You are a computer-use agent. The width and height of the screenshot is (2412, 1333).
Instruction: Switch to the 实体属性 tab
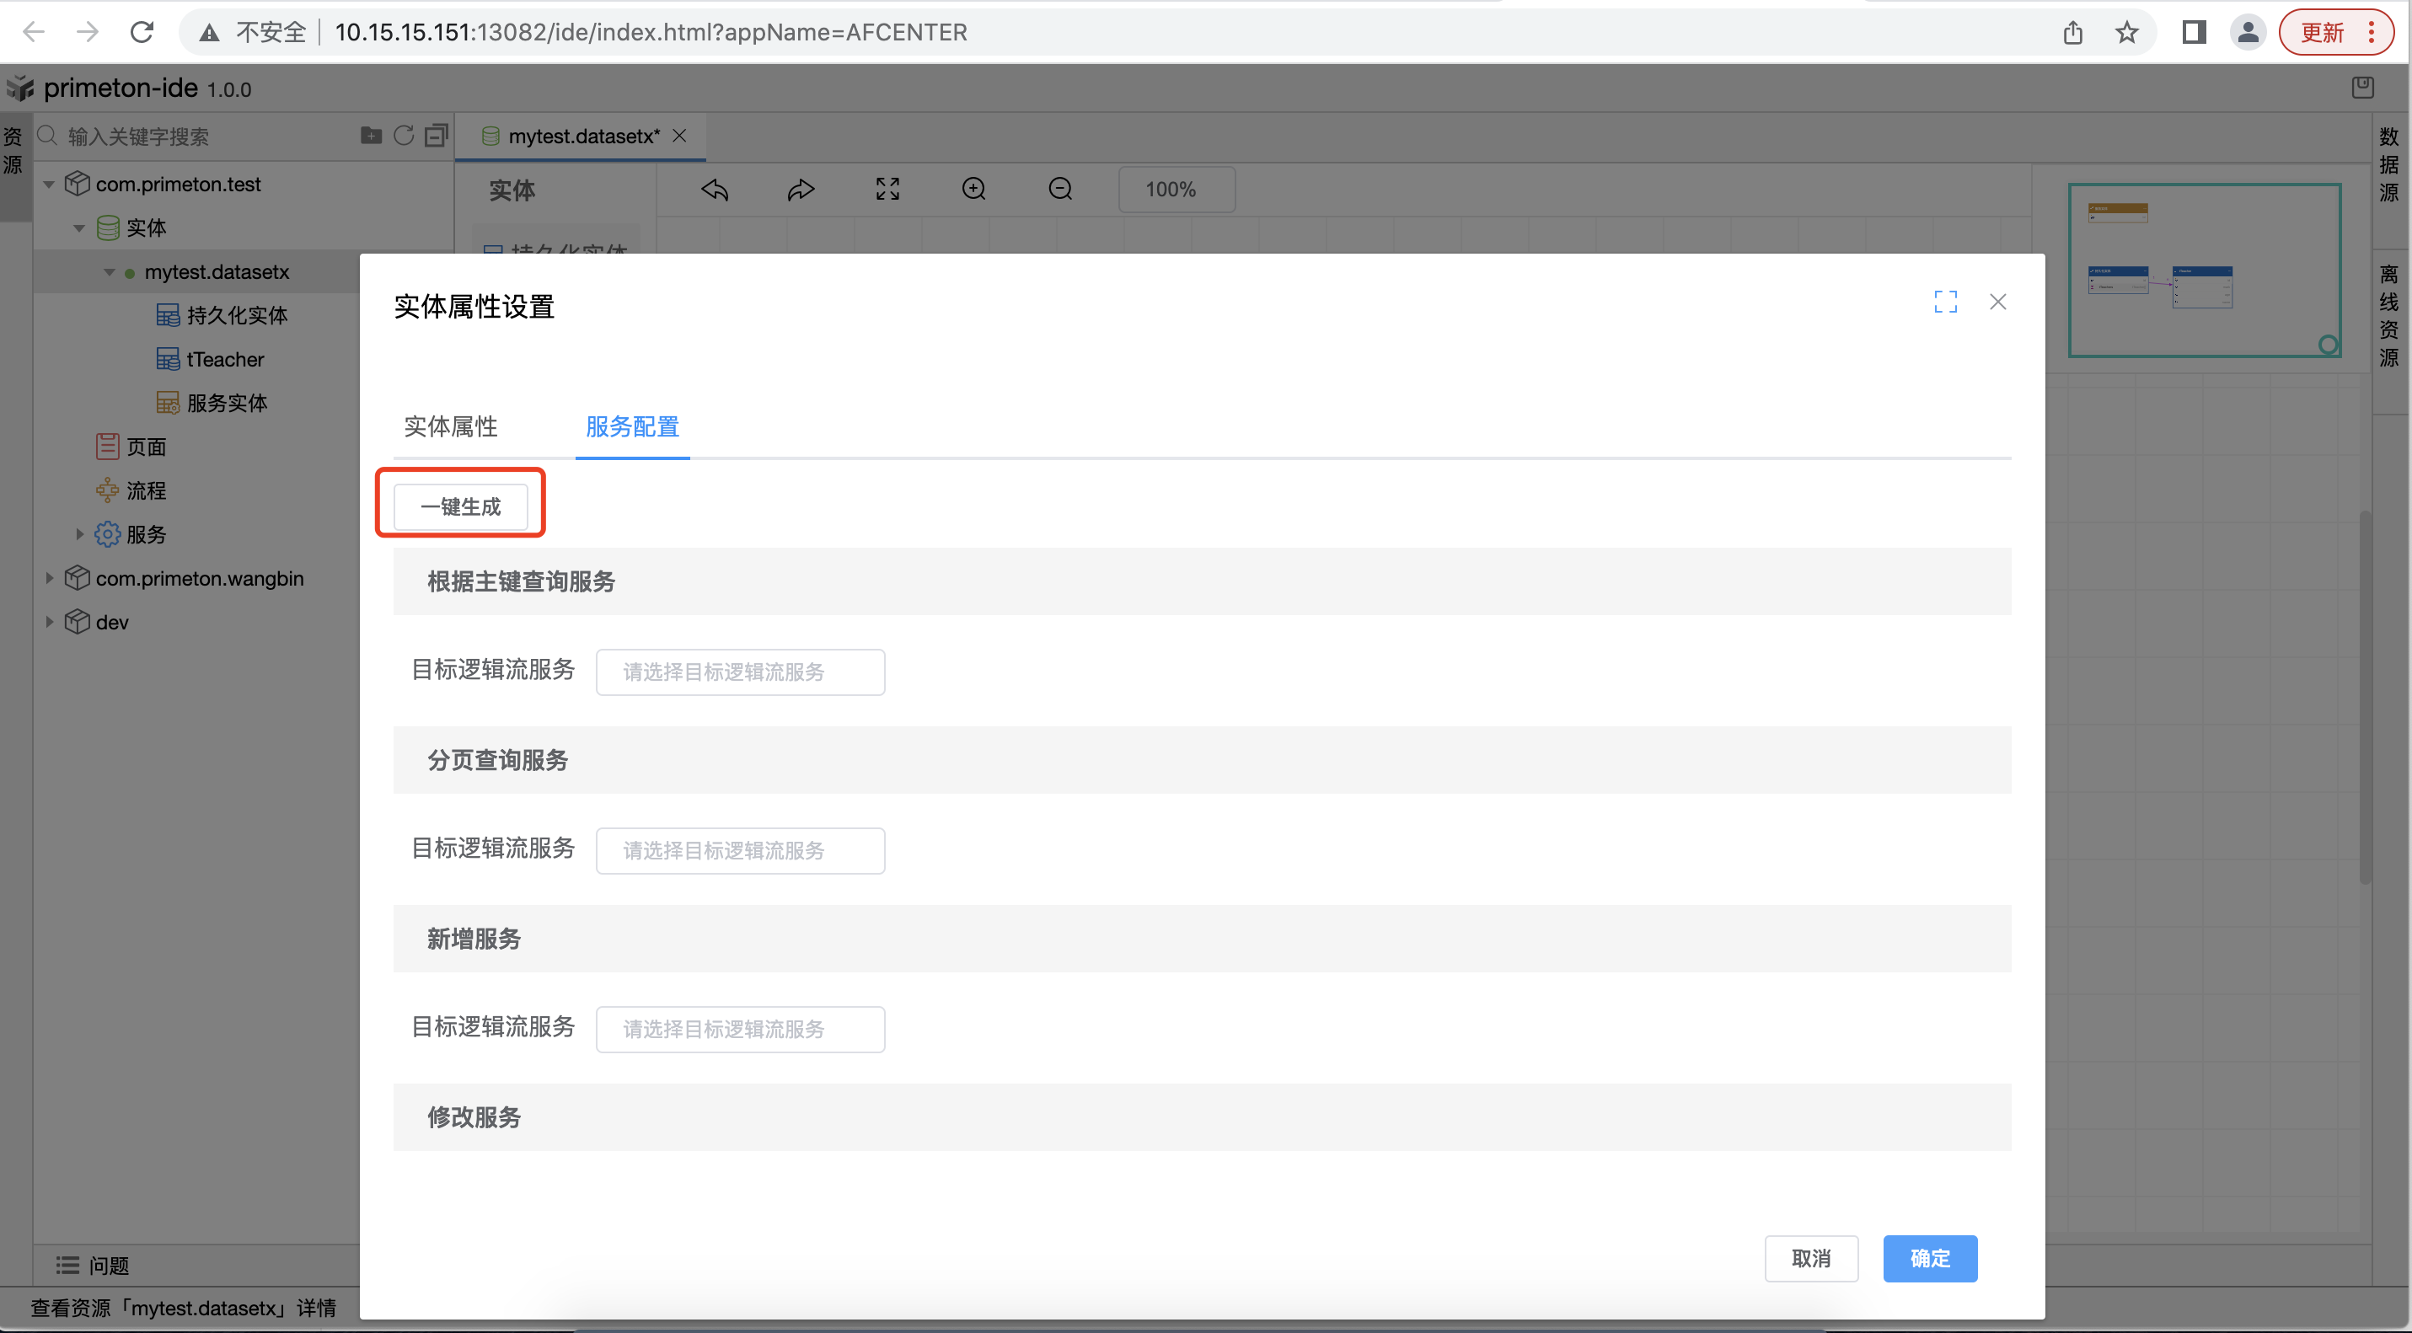point(450,427)
